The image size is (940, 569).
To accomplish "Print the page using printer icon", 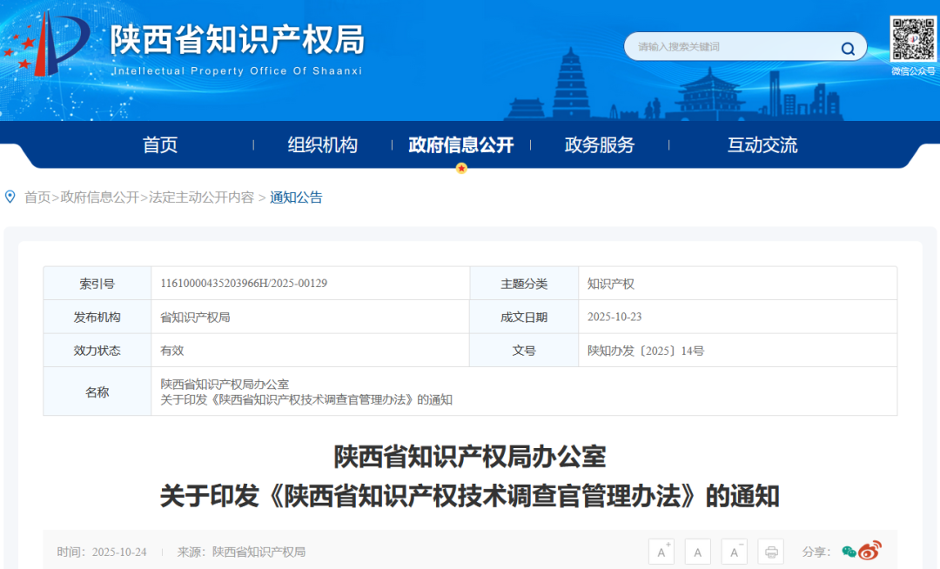I will (x=770, y=552).
